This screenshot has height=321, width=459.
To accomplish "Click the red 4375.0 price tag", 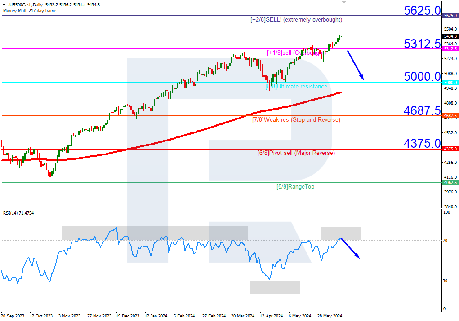I will 450,149.
